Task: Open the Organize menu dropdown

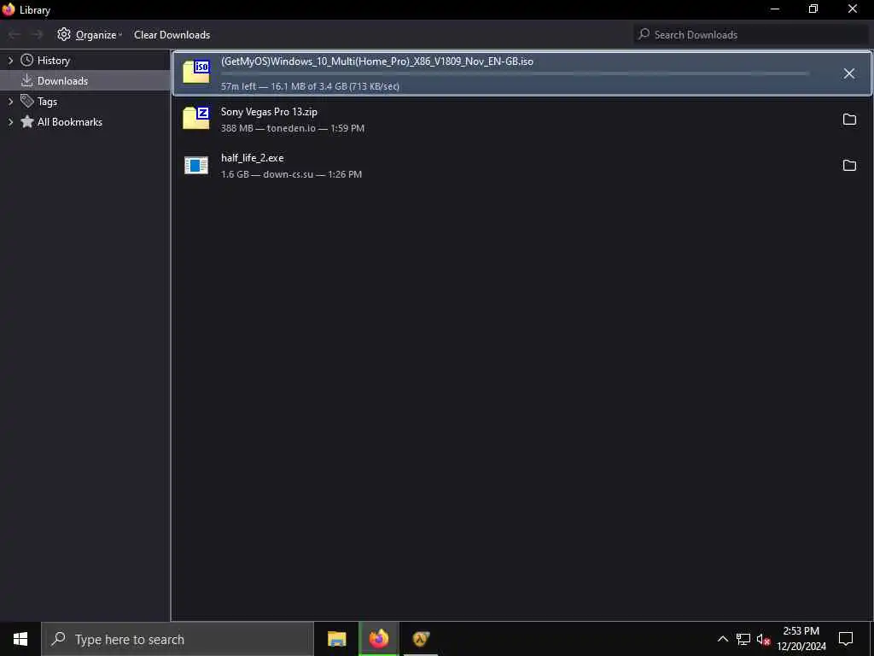Action: [89, 34]
